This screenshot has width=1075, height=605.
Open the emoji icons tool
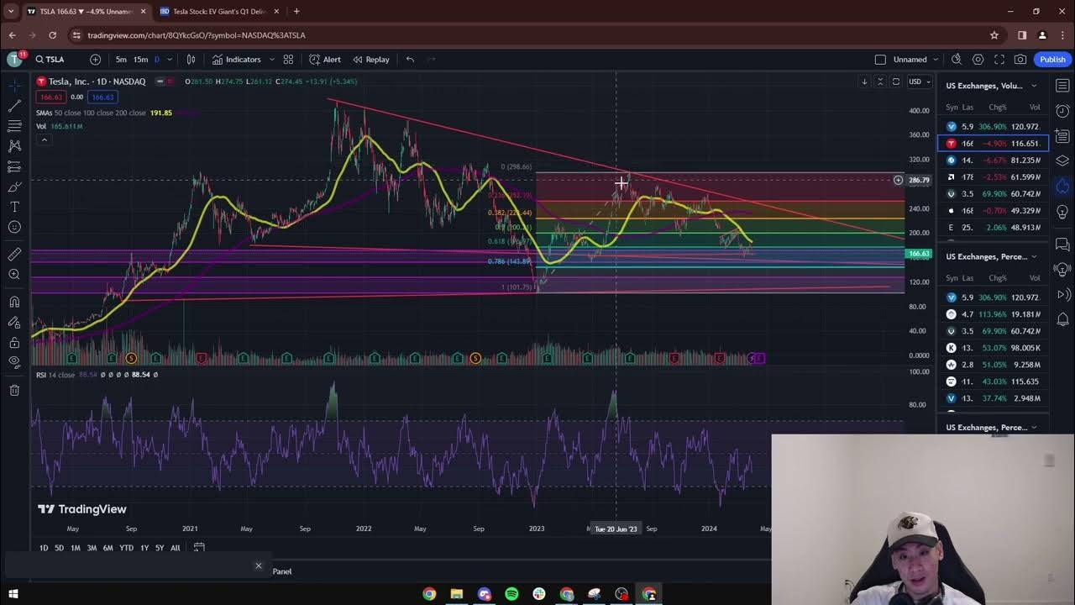pyautogui.click(x=14, y=227)
